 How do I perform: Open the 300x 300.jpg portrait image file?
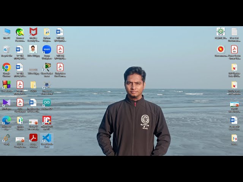[x=33, y=50]
